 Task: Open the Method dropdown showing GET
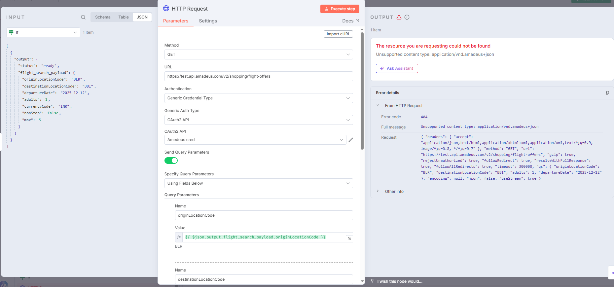pos(258,54)
